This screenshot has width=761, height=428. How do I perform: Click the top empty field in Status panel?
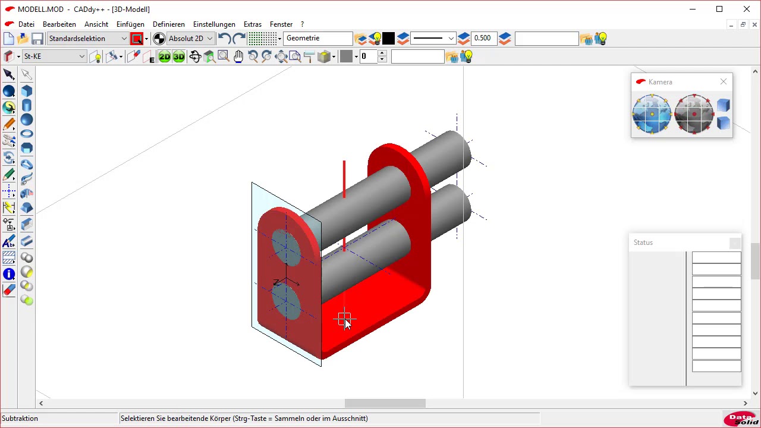716,257
